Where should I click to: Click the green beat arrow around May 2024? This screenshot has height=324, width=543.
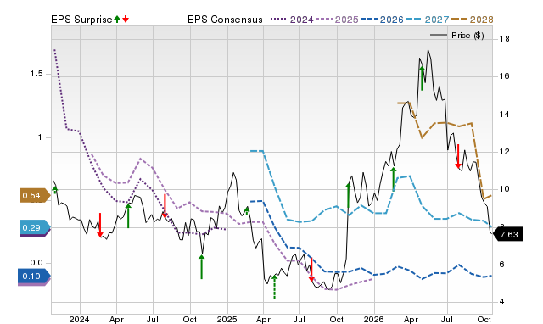(x=128, y=216)
